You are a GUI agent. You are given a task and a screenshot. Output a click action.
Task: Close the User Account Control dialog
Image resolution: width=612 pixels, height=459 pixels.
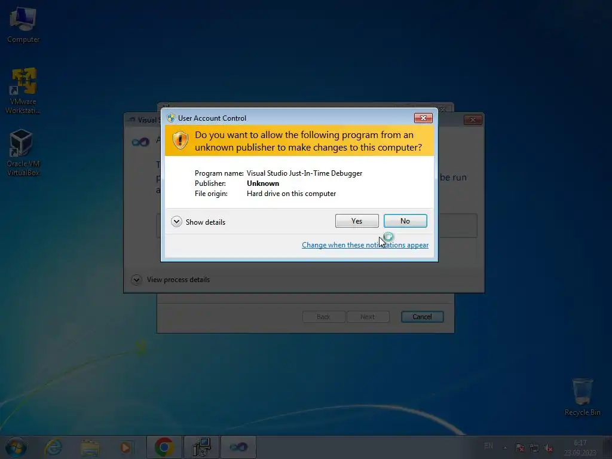(x=423, y=118)
